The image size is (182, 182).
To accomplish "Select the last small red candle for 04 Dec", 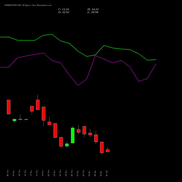I will (108, 151).
